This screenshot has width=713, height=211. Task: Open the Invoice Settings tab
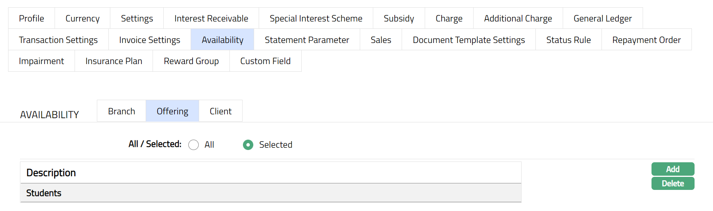pyautogui.click(x=150, y=40)
